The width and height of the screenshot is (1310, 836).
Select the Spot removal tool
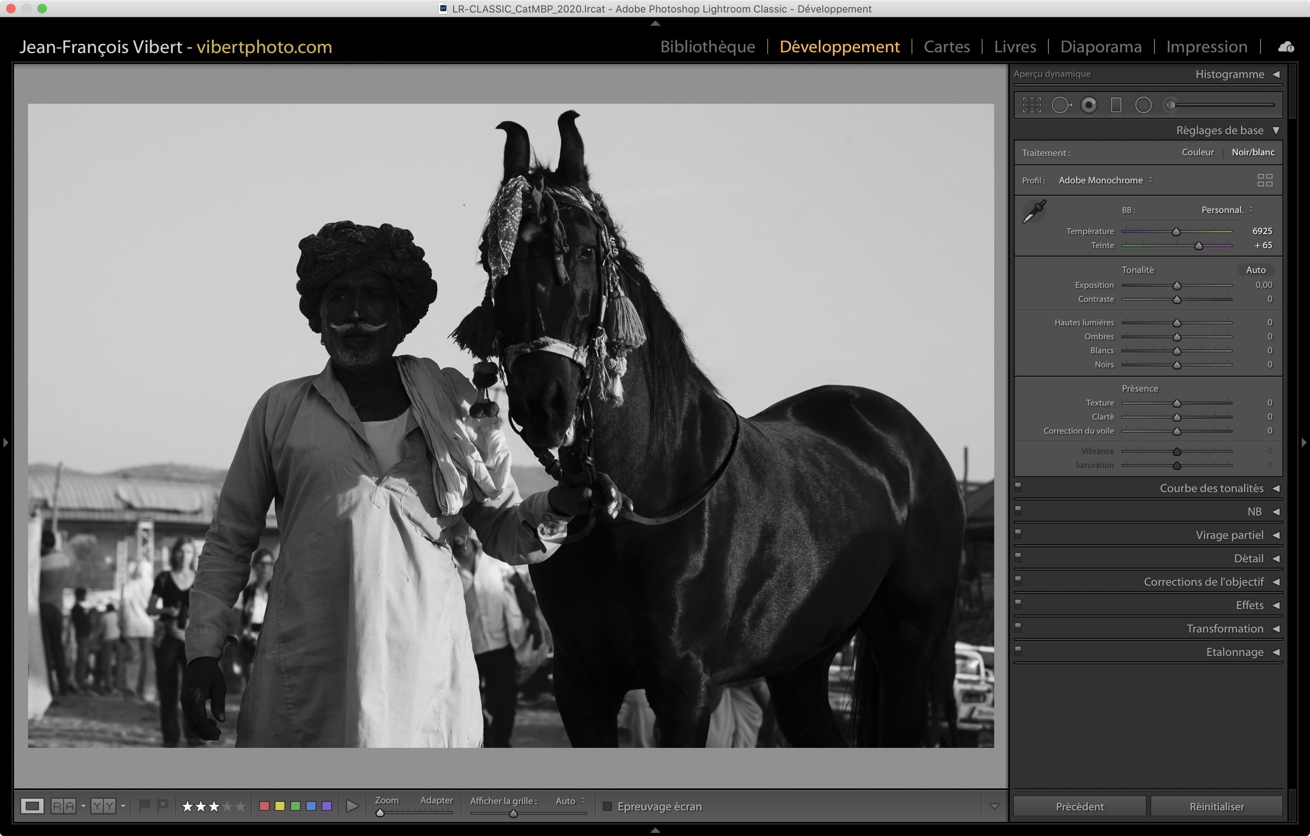(x=1061, y=105)
